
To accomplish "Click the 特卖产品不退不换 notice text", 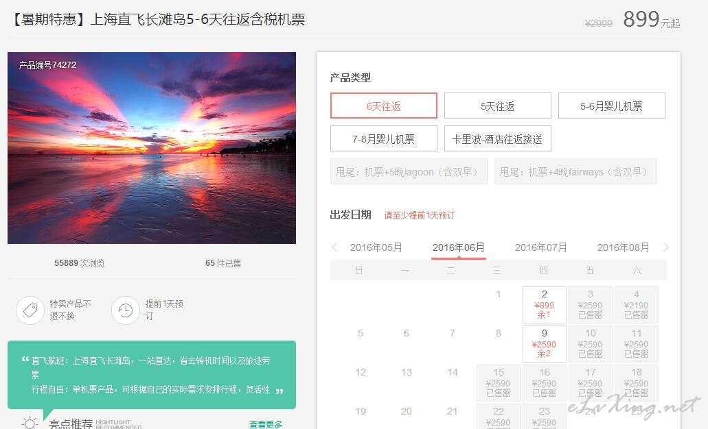I will 71,310.
